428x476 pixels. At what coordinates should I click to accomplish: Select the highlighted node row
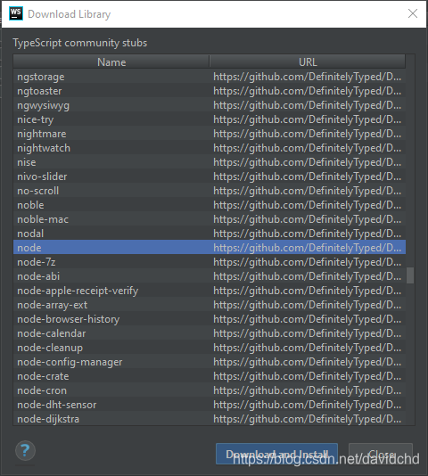(x=210, y=248)
